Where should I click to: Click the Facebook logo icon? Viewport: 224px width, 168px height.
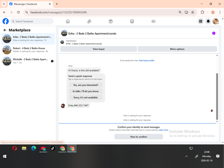(5, 22)
